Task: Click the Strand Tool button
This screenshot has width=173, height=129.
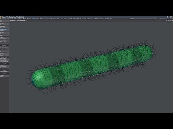Action: tap(4, 68)
